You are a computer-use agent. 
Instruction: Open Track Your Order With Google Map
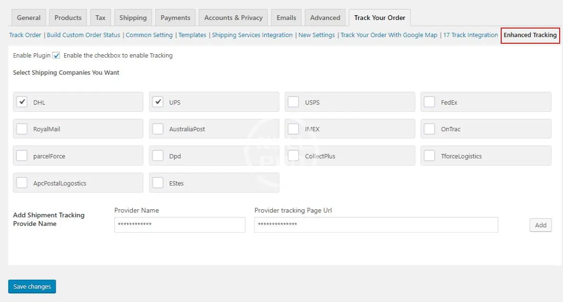388,35
